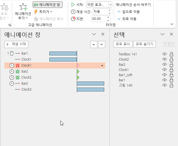178x146 pixels.
Task: Click Show All (모두 표시) button
Action: point(123,44)
